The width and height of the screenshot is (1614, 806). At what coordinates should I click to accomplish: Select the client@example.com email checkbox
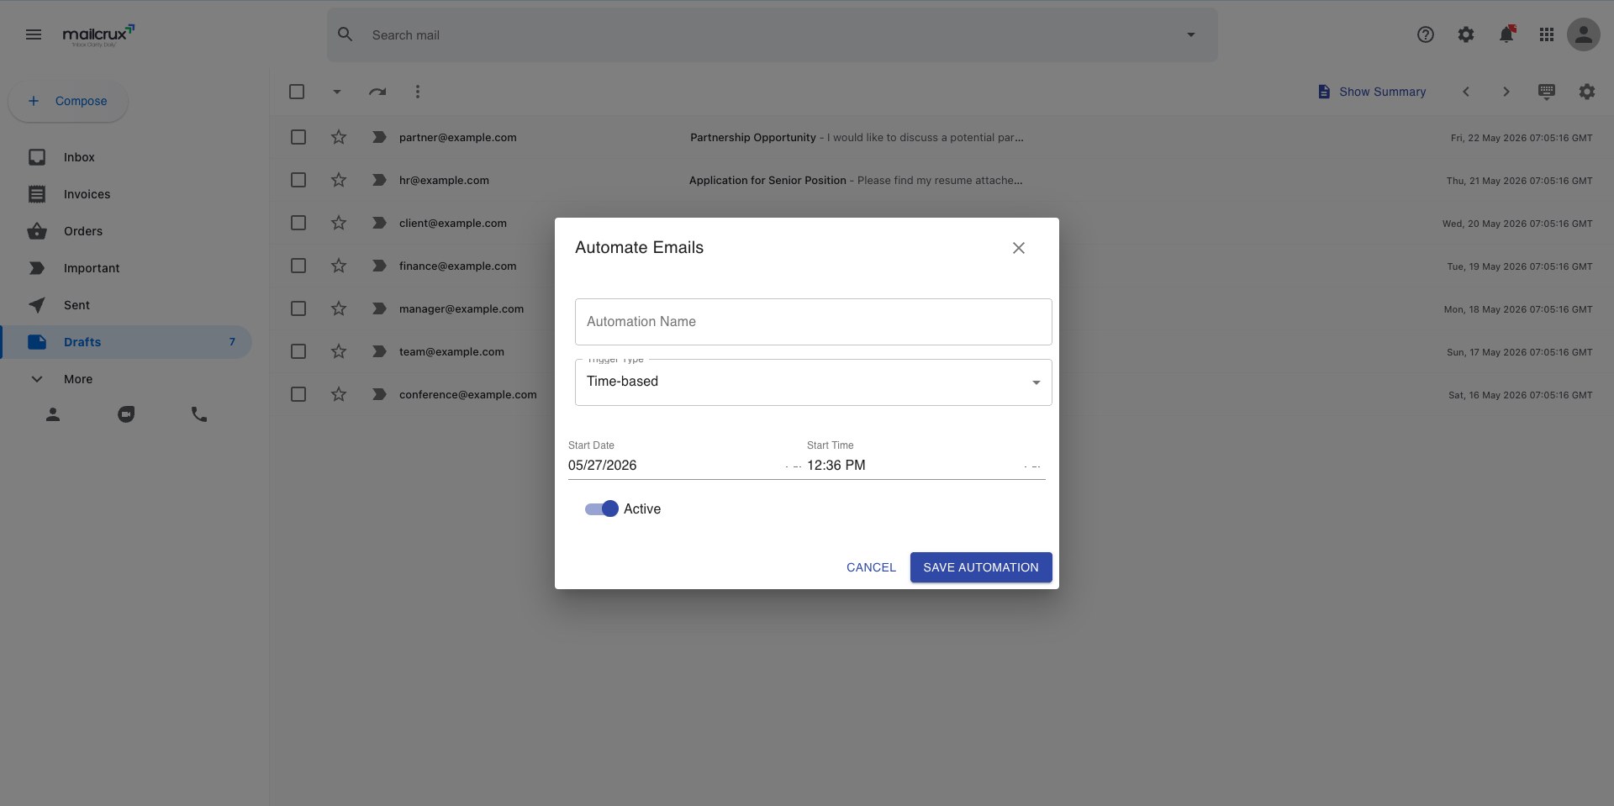pyautogui.click(x=298, y=223)
